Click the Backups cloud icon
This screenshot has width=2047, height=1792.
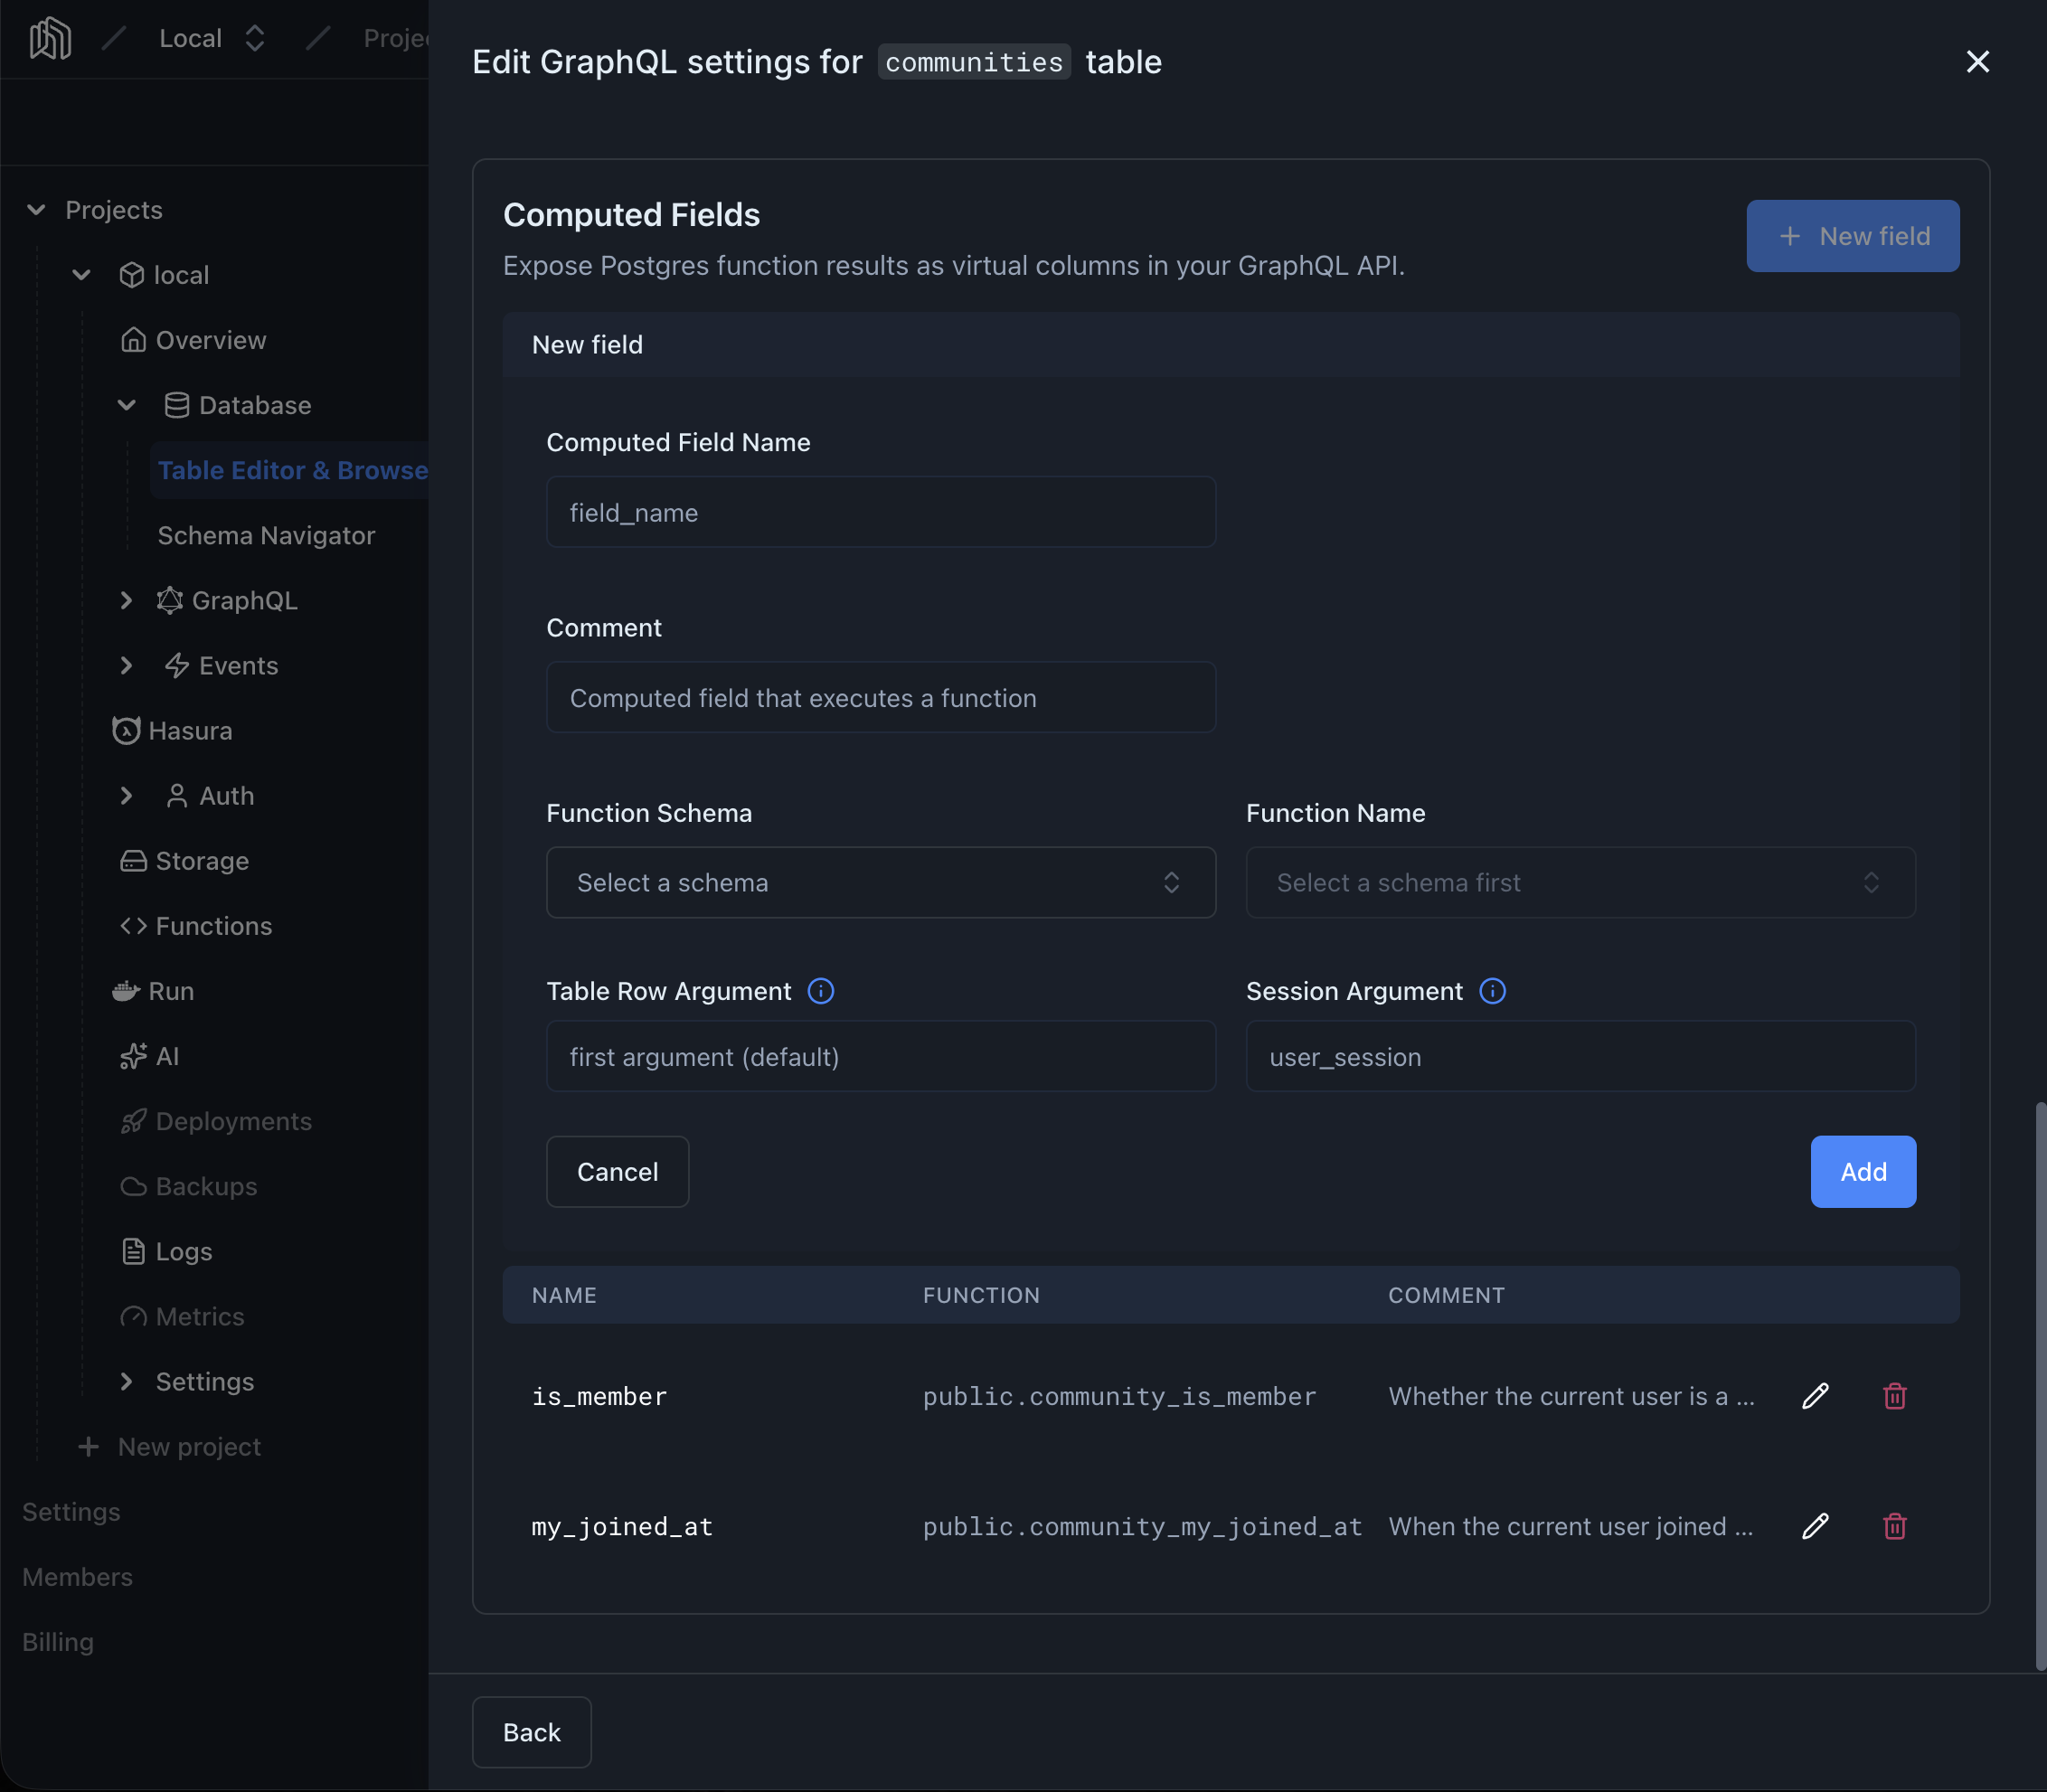[x=133, y=1186]
